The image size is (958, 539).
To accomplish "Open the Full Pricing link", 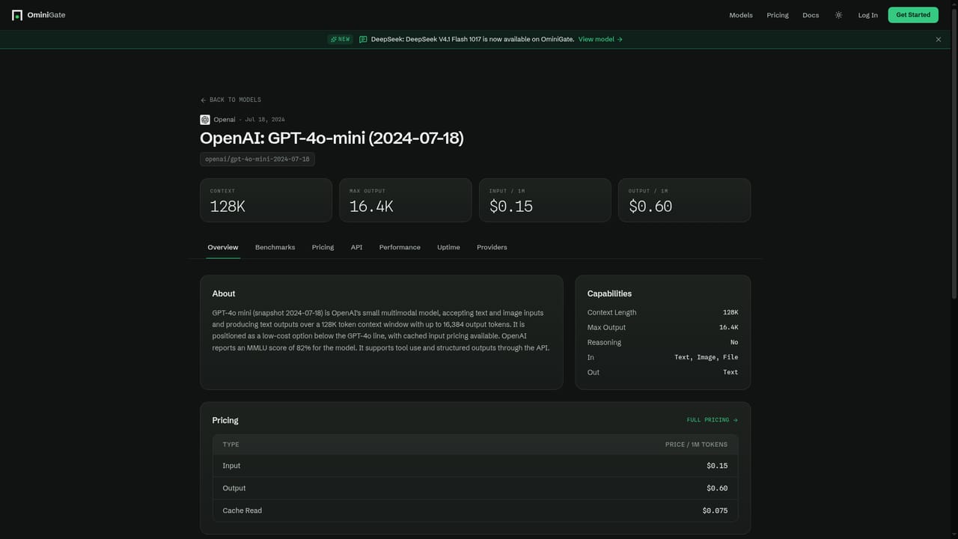I will (x=713, y=420).
